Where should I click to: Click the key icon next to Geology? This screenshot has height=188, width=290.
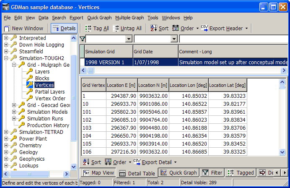(x=13, y=151)
